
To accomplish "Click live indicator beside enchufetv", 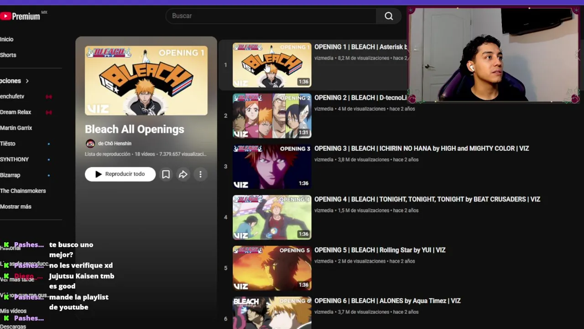I will click(49, 97).
